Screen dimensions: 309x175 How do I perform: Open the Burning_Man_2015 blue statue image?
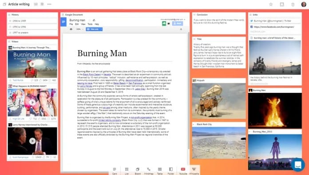pyautogui.click(x=275, y=152)
